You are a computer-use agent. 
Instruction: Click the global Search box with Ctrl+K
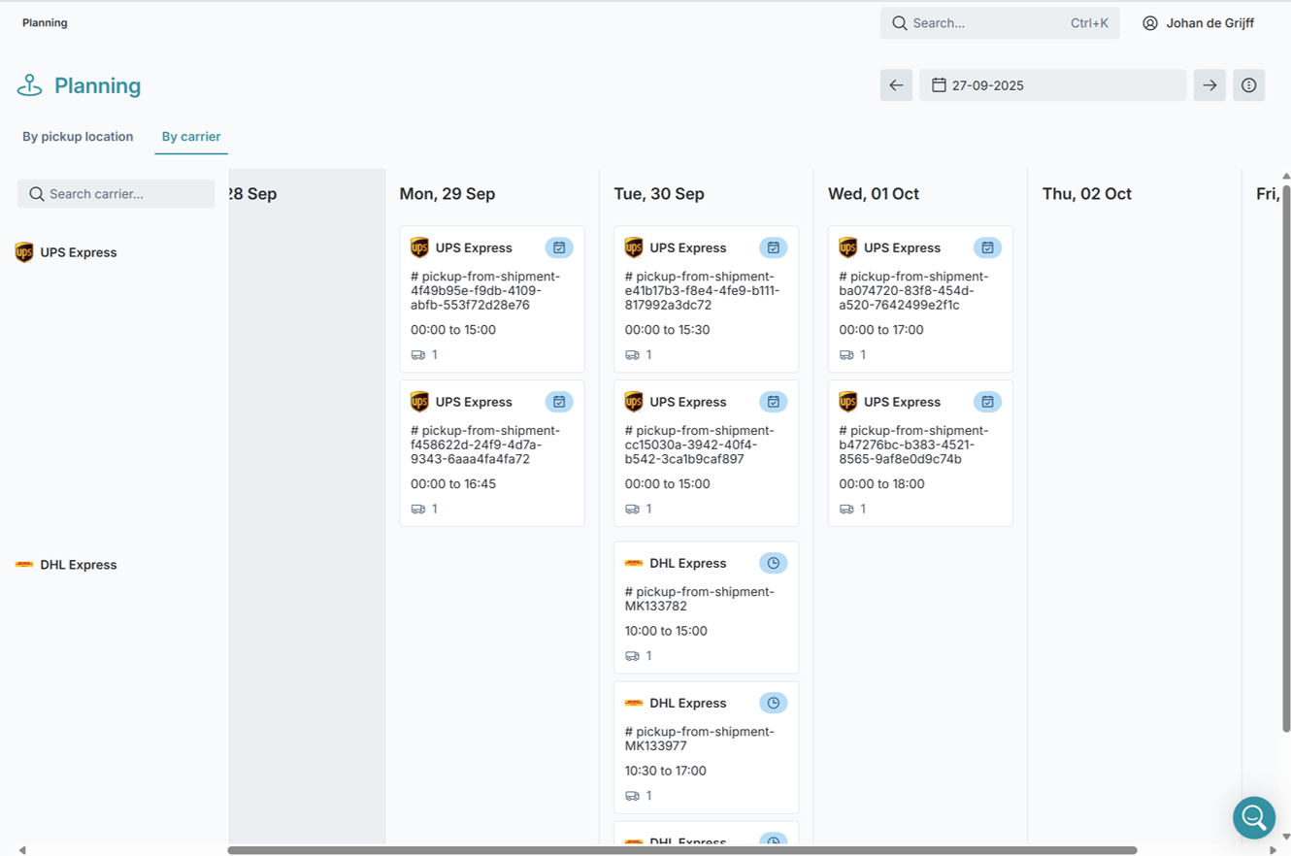click(x=999, y=23)
